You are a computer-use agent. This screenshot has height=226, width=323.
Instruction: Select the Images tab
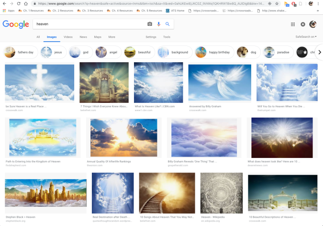[x=52, y=37]
